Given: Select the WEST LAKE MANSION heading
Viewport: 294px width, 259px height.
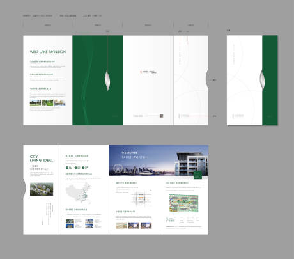Looking at the screenshot, I should click(x=48, y=52).
